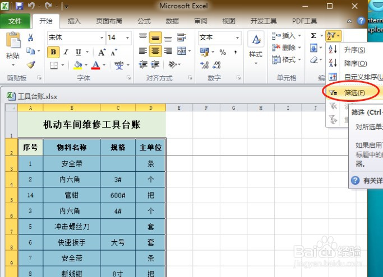Open the Styles gallery

point(256,49)
